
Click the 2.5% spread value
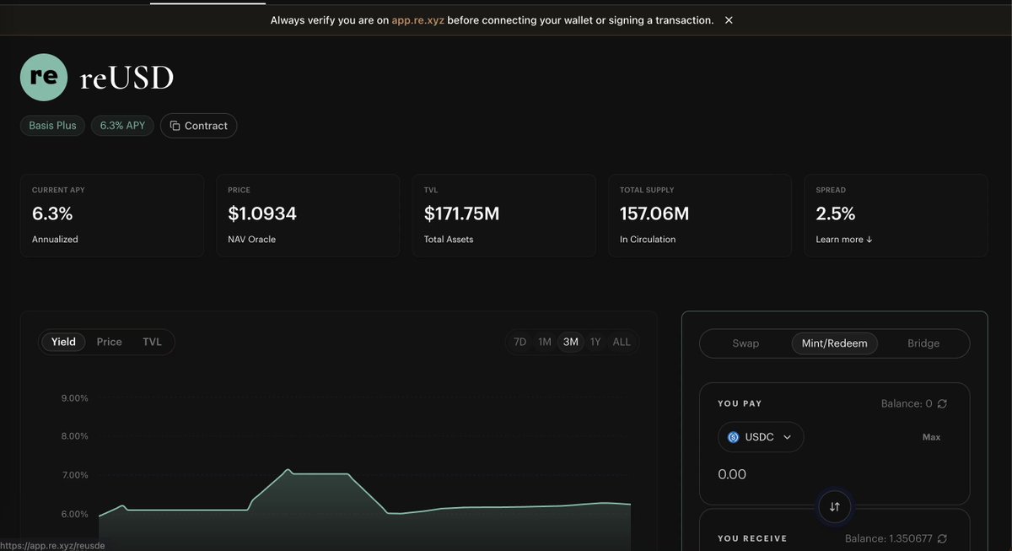836,213
